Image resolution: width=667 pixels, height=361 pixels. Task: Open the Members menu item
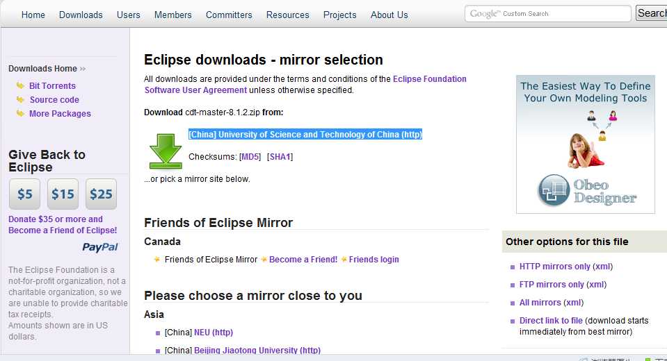[172, 15]
